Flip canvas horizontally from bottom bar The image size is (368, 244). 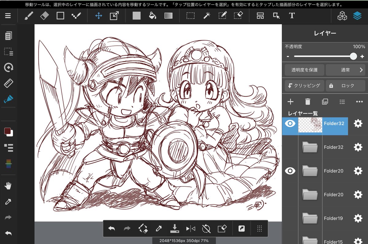[190, 229]
